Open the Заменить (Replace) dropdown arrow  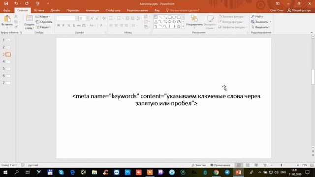[270, 22]
